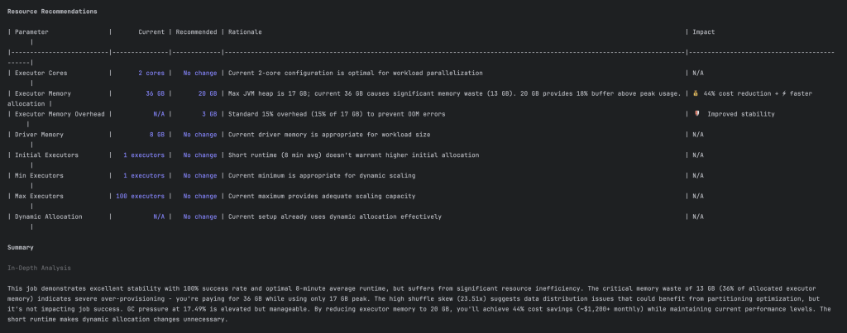
Task: Click the '100 executors' max value
Action: [137, 196]
